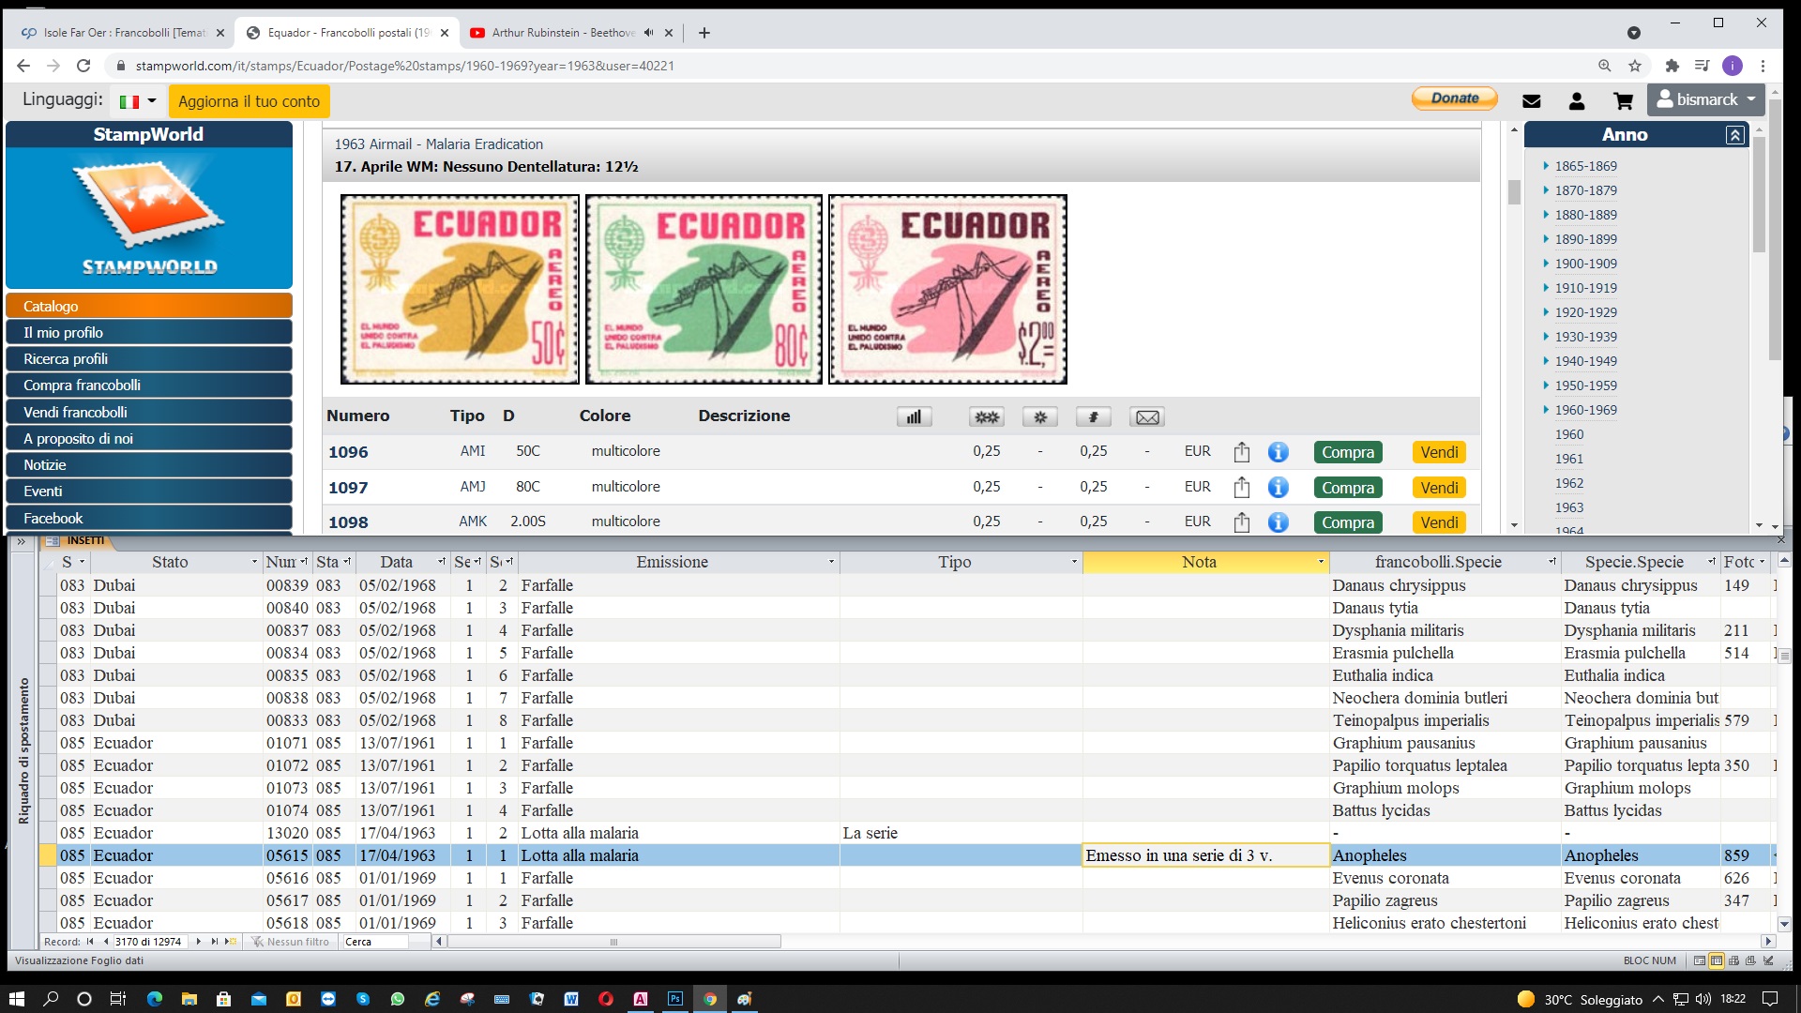Open the Tipo column filter dropdown
Screen dimensions: 1801x1013
tap(1074, 563)
